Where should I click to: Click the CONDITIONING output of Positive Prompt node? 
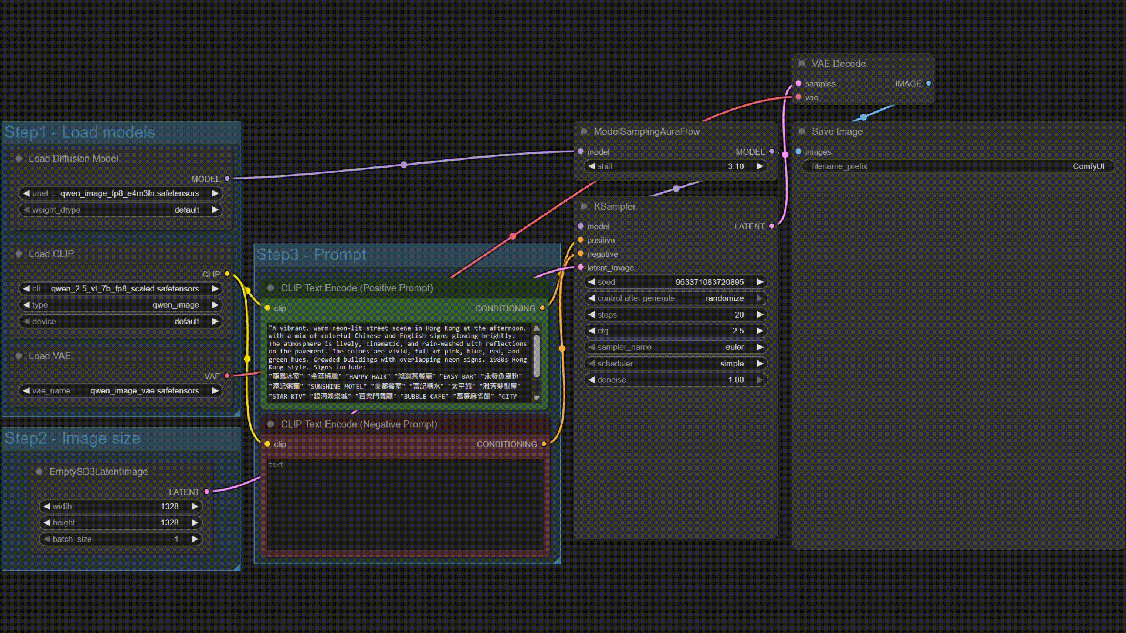coord(542,308)
